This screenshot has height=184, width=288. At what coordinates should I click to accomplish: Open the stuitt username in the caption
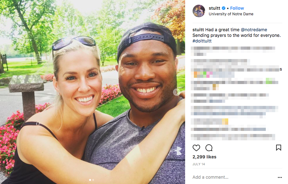click(x=198, y=30)
